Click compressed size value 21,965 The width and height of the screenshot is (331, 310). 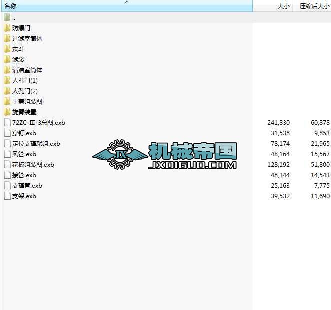[x=320, y=144]
